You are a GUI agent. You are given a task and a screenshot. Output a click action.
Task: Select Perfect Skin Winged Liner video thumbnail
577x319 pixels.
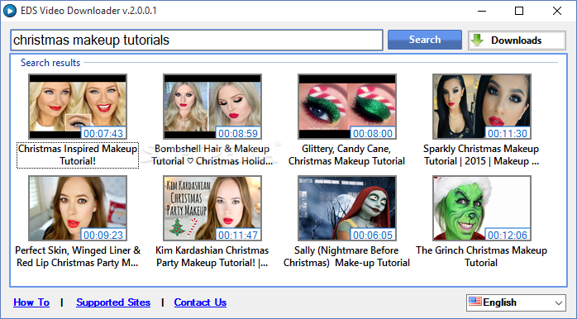point(78,208)
